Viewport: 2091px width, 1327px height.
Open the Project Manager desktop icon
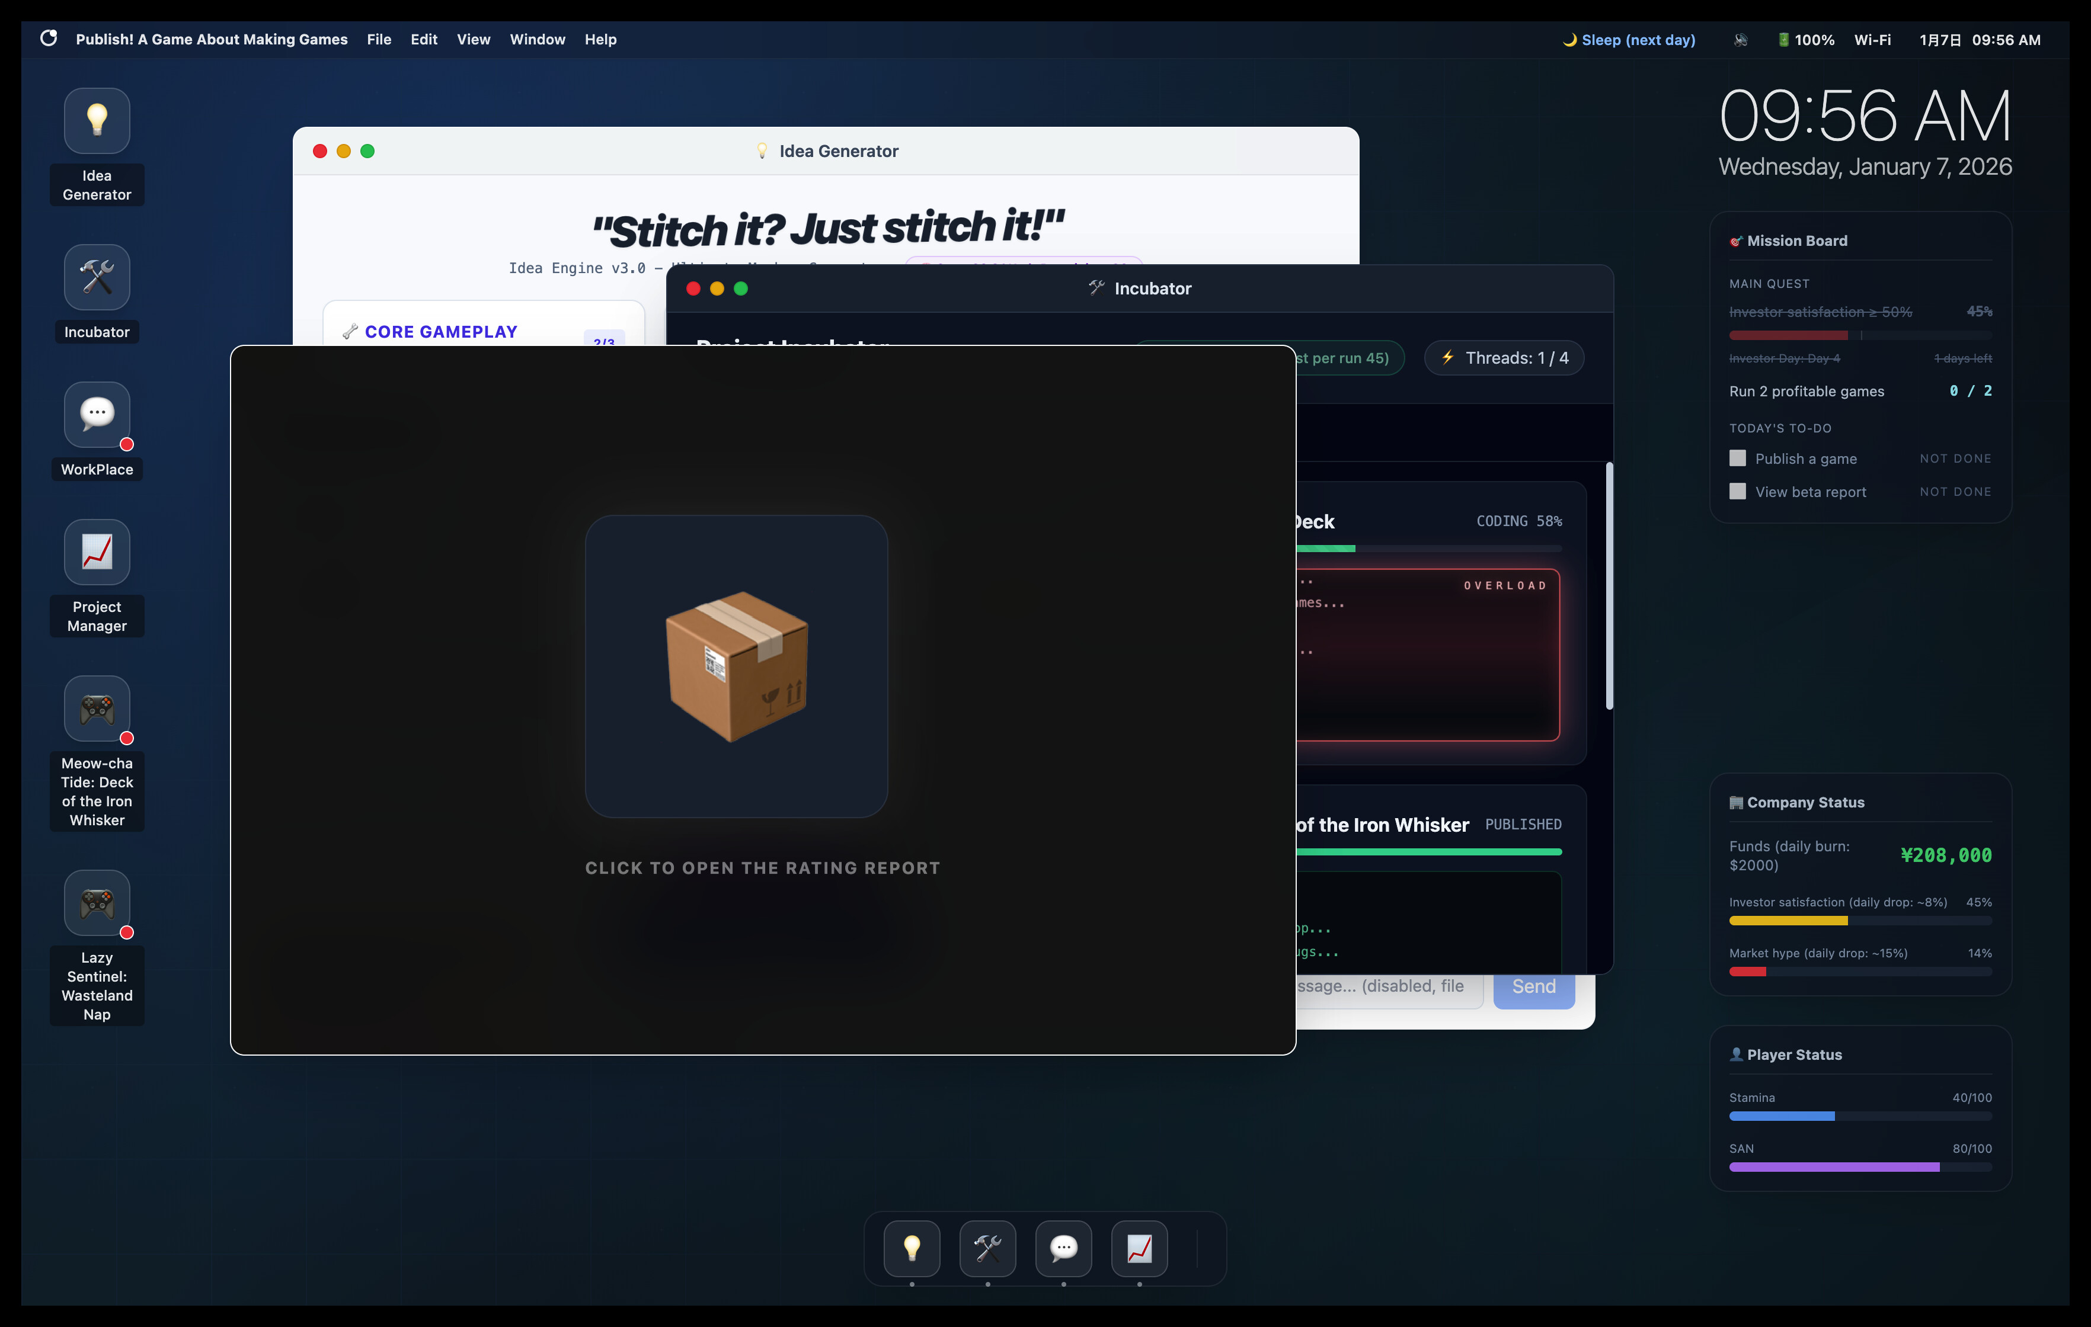coord(95,552)
